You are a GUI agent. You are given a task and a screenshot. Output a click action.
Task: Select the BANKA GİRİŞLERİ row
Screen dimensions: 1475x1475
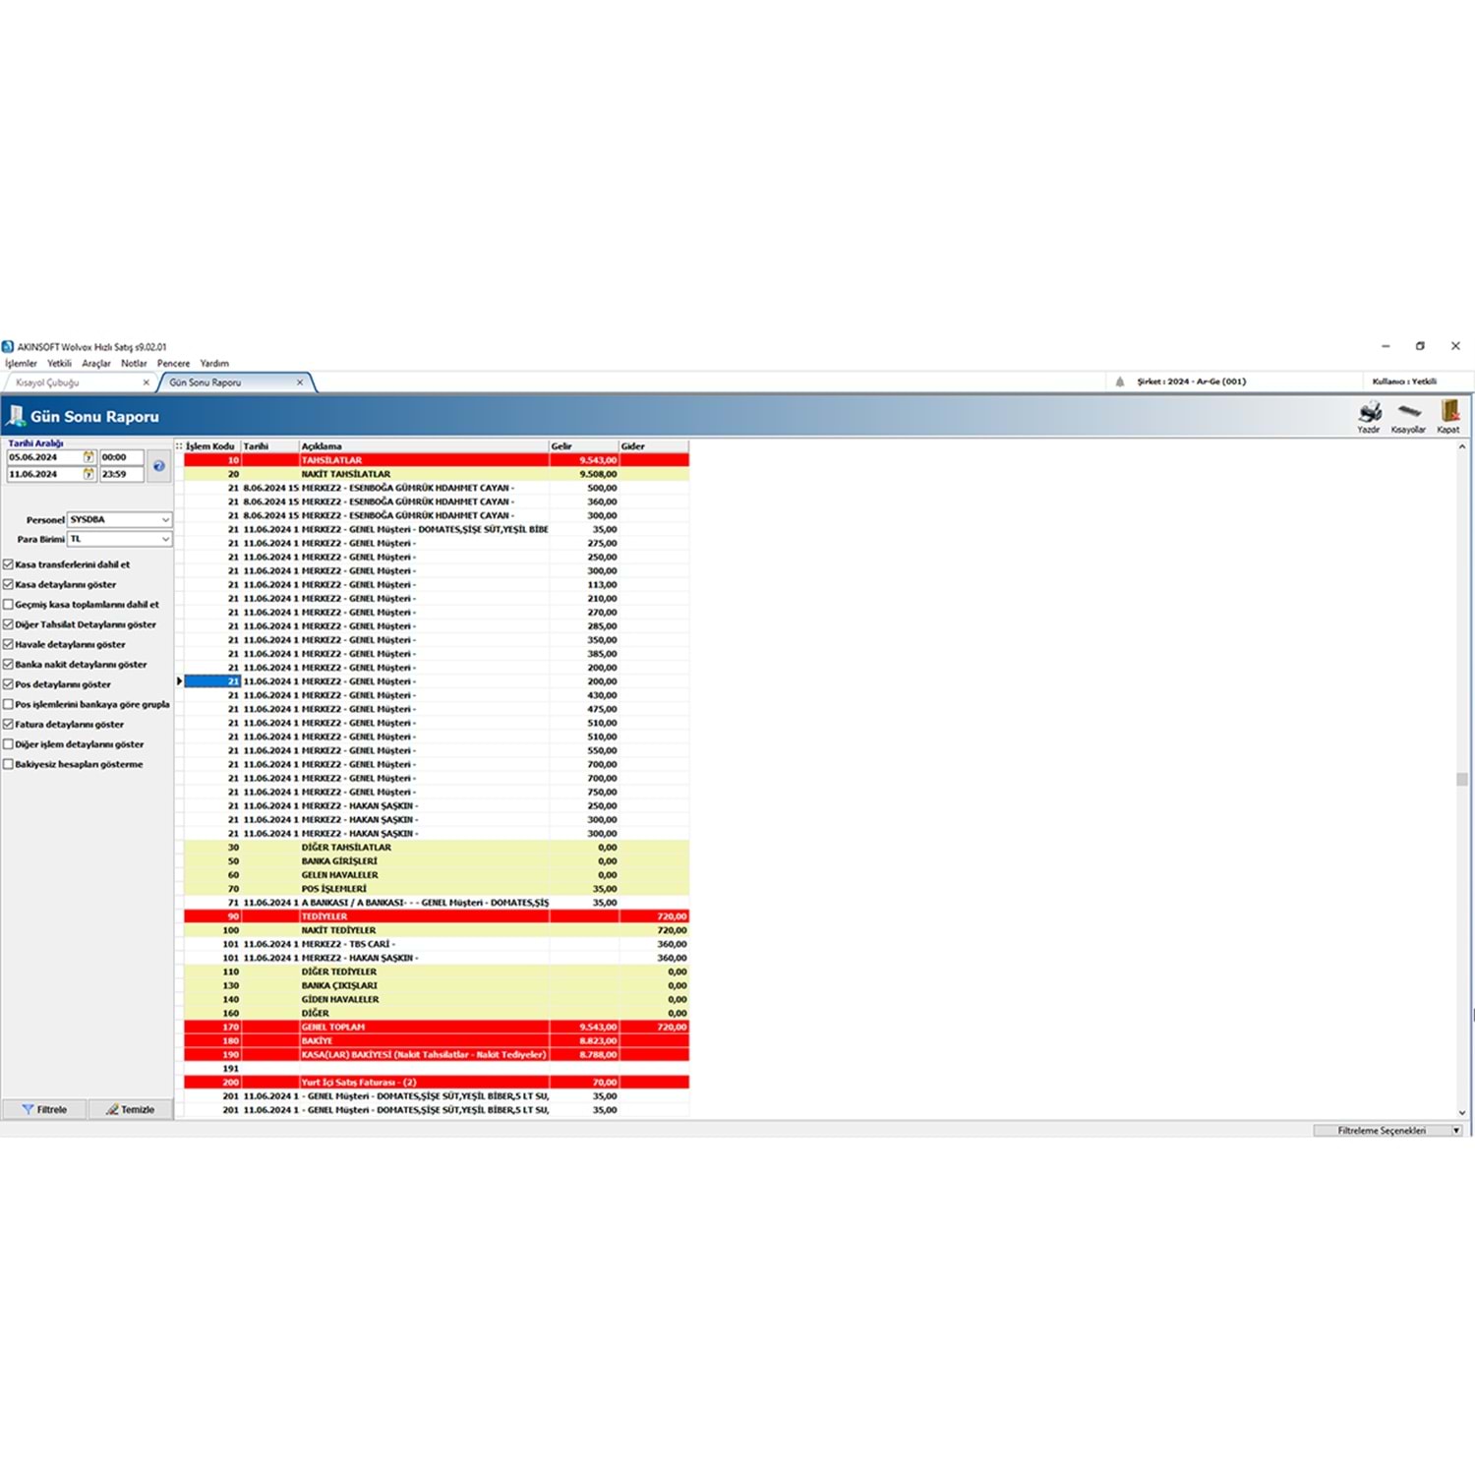[x=437, y=860]
